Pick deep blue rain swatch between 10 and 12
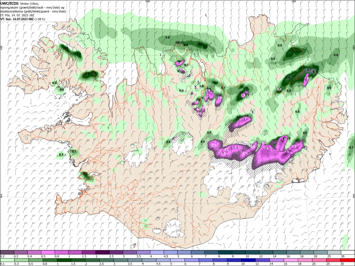The width and height of the screenshot is (355, 266). coord(248,260)
